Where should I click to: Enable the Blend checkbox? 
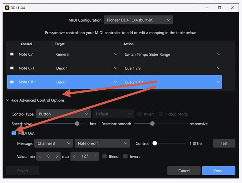[x=105, y=156]
